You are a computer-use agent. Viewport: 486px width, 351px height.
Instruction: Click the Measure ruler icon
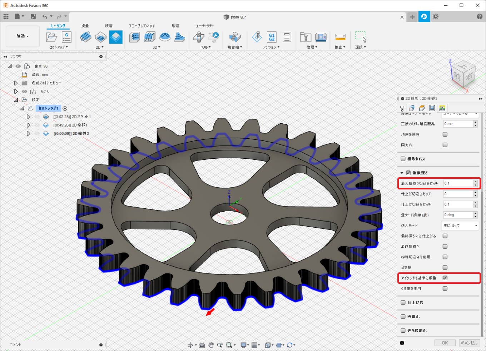click(x=340, y=37)
